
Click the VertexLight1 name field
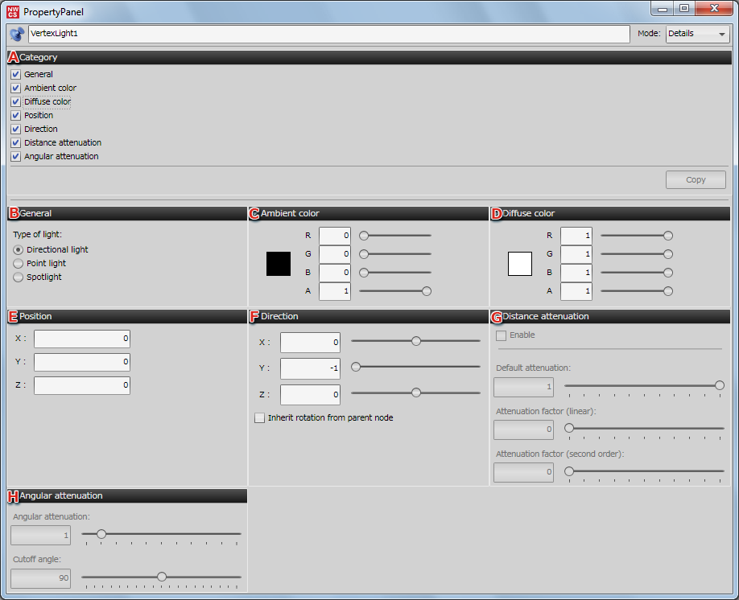(328, 34)
